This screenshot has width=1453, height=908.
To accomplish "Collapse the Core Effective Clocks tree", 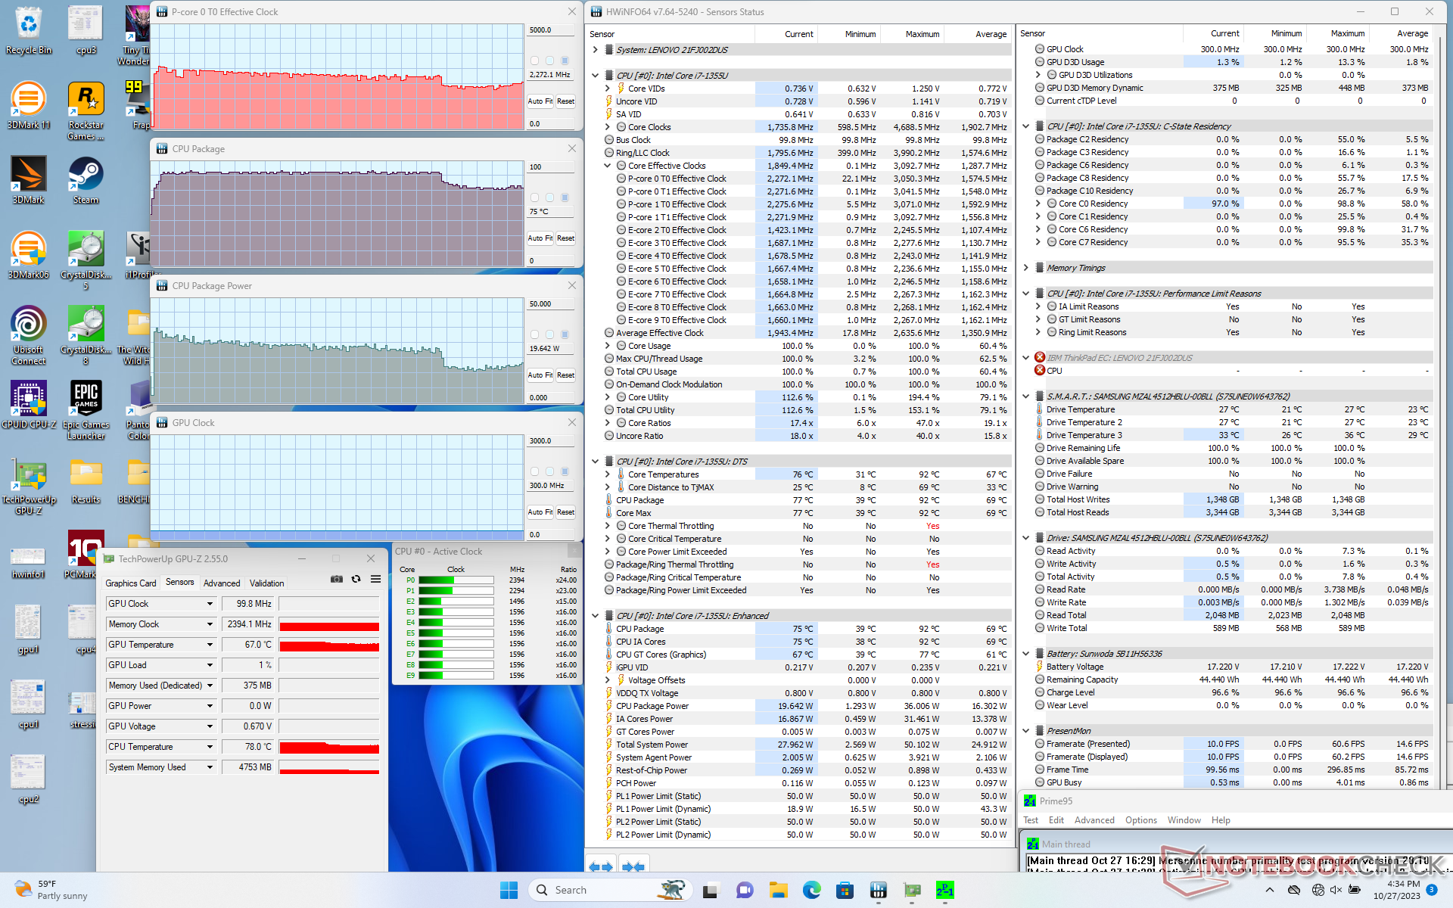I will point(608,166).
